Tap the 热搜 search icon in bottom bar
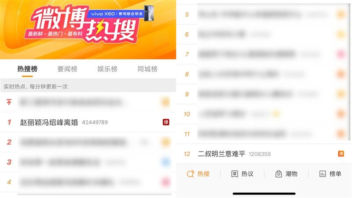 click(190, 174)
